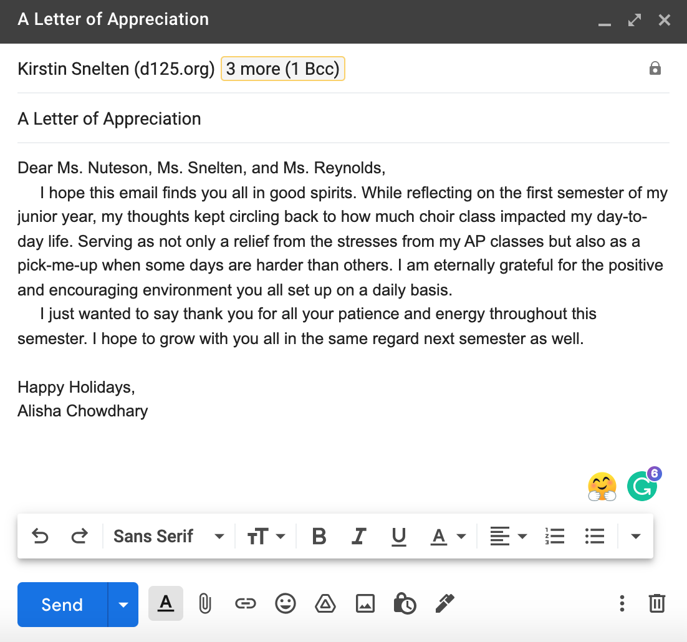Viewport: 687px width, 642px height.
Task: Redo the last edit
Action: 79,536
